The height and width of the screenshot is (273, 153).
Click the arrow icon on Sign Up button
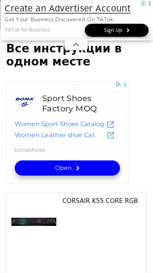point(128,30)
